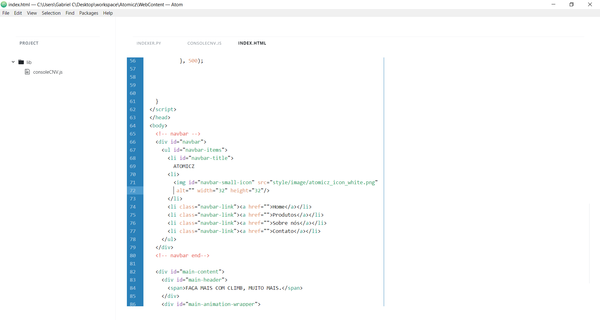Screen dimensions: 600x320
Task: Click the li navbar-title line
Action: 200,158
